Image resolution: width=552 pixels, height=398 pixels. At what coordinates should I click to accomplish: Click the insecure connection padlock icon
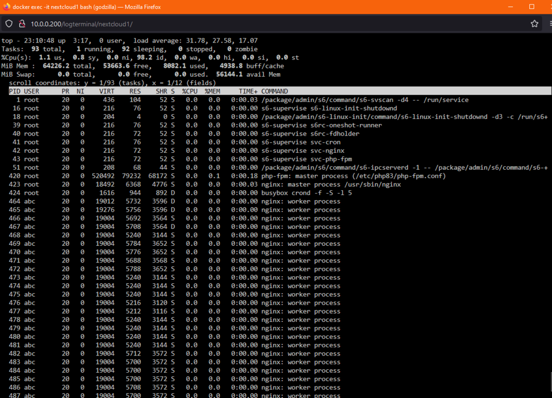tap(22, 24)
